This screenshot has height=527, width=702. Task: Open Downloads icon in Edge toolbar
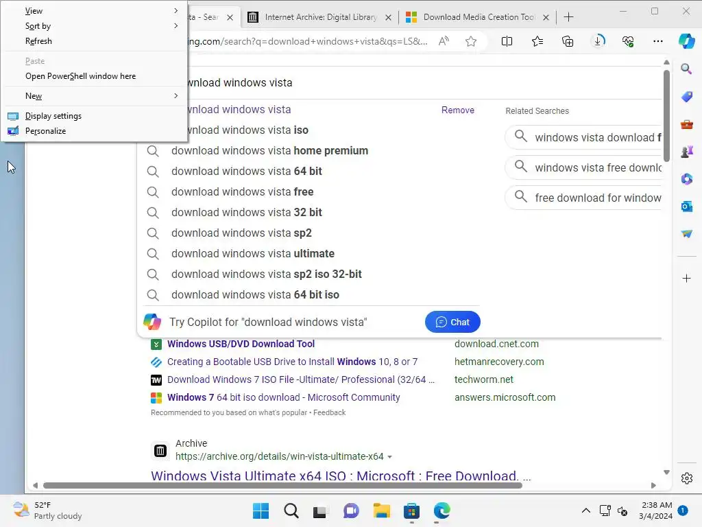598,41
